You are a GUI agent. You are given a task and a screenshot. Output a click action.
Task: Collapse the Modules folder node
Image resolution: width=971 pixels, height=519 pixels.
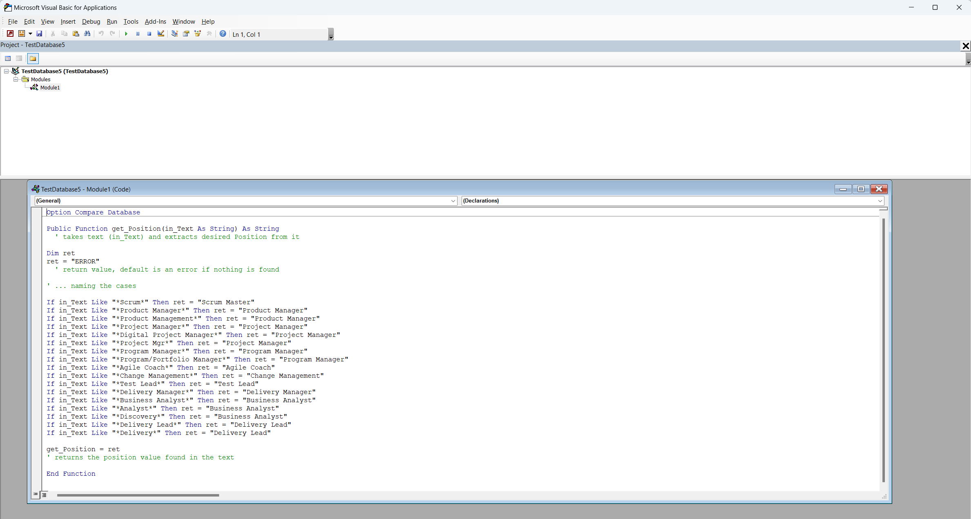tap(16, 79)
